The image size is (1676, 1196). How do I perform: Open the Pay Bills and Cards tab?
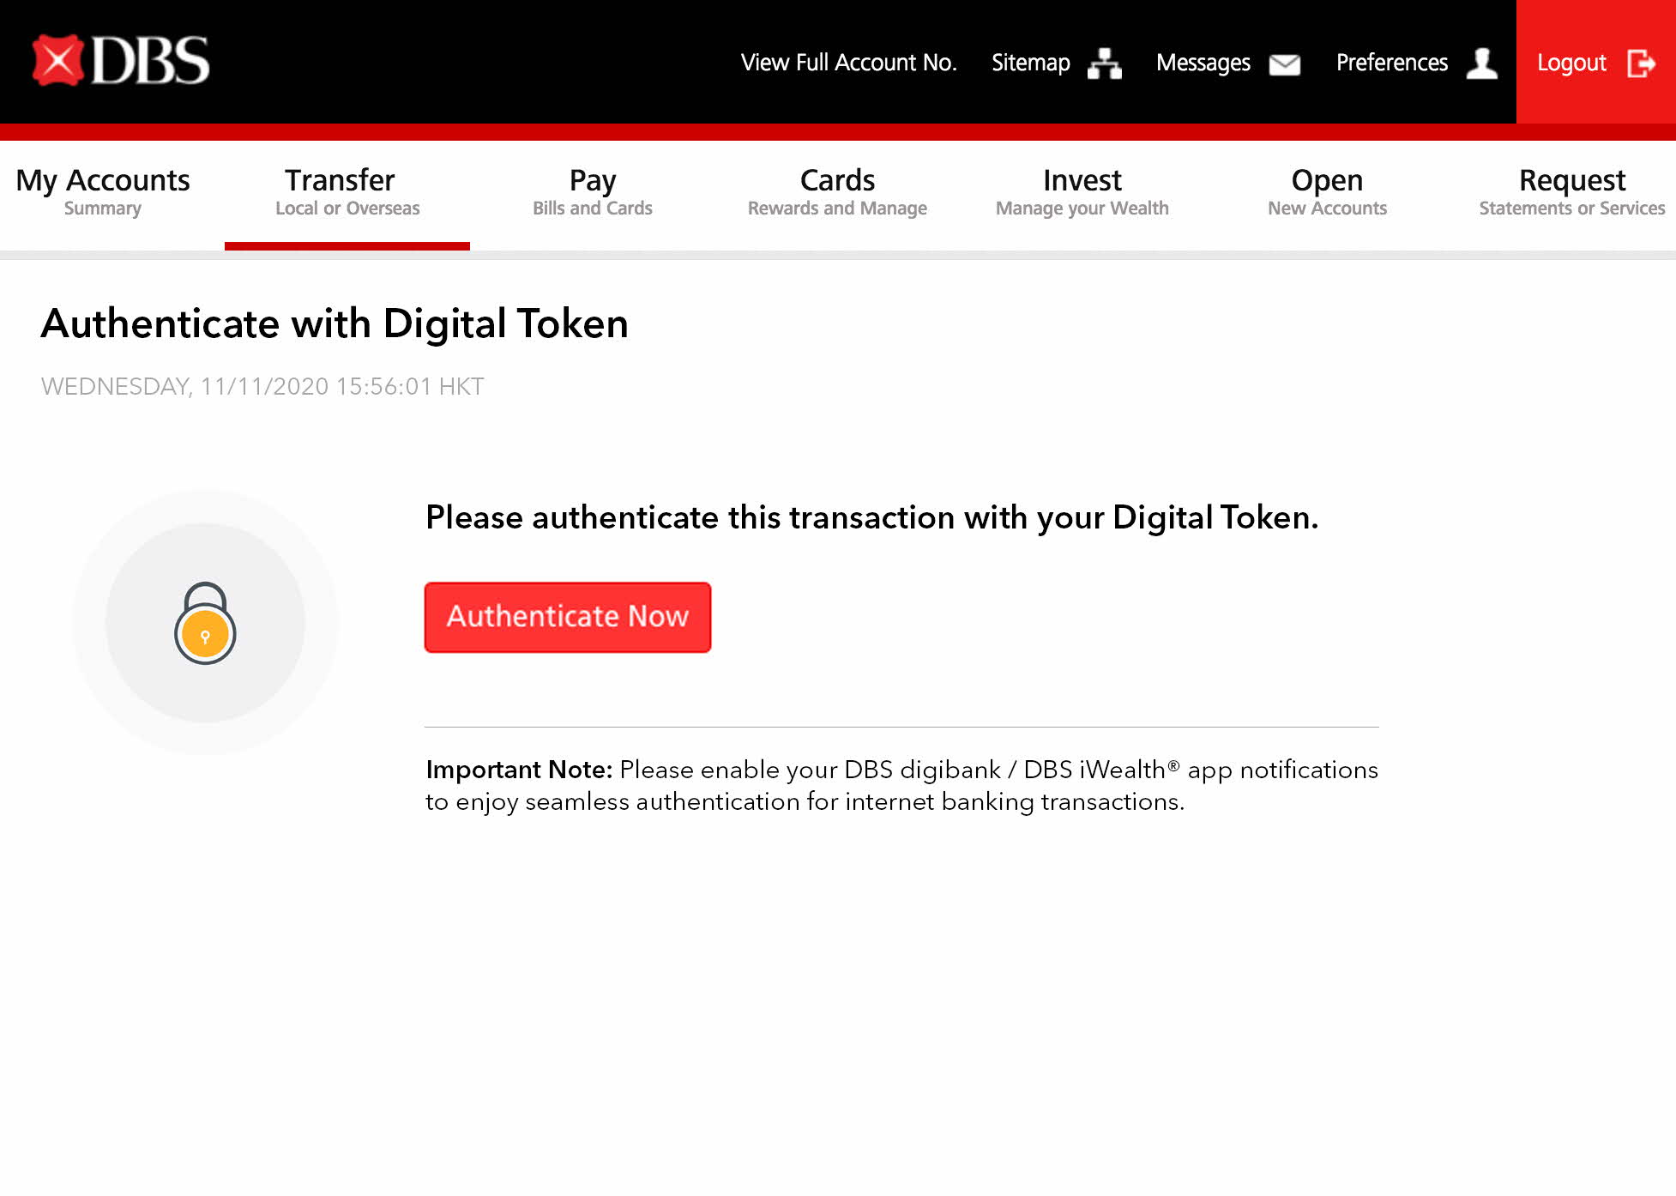[x=592, y=192]
